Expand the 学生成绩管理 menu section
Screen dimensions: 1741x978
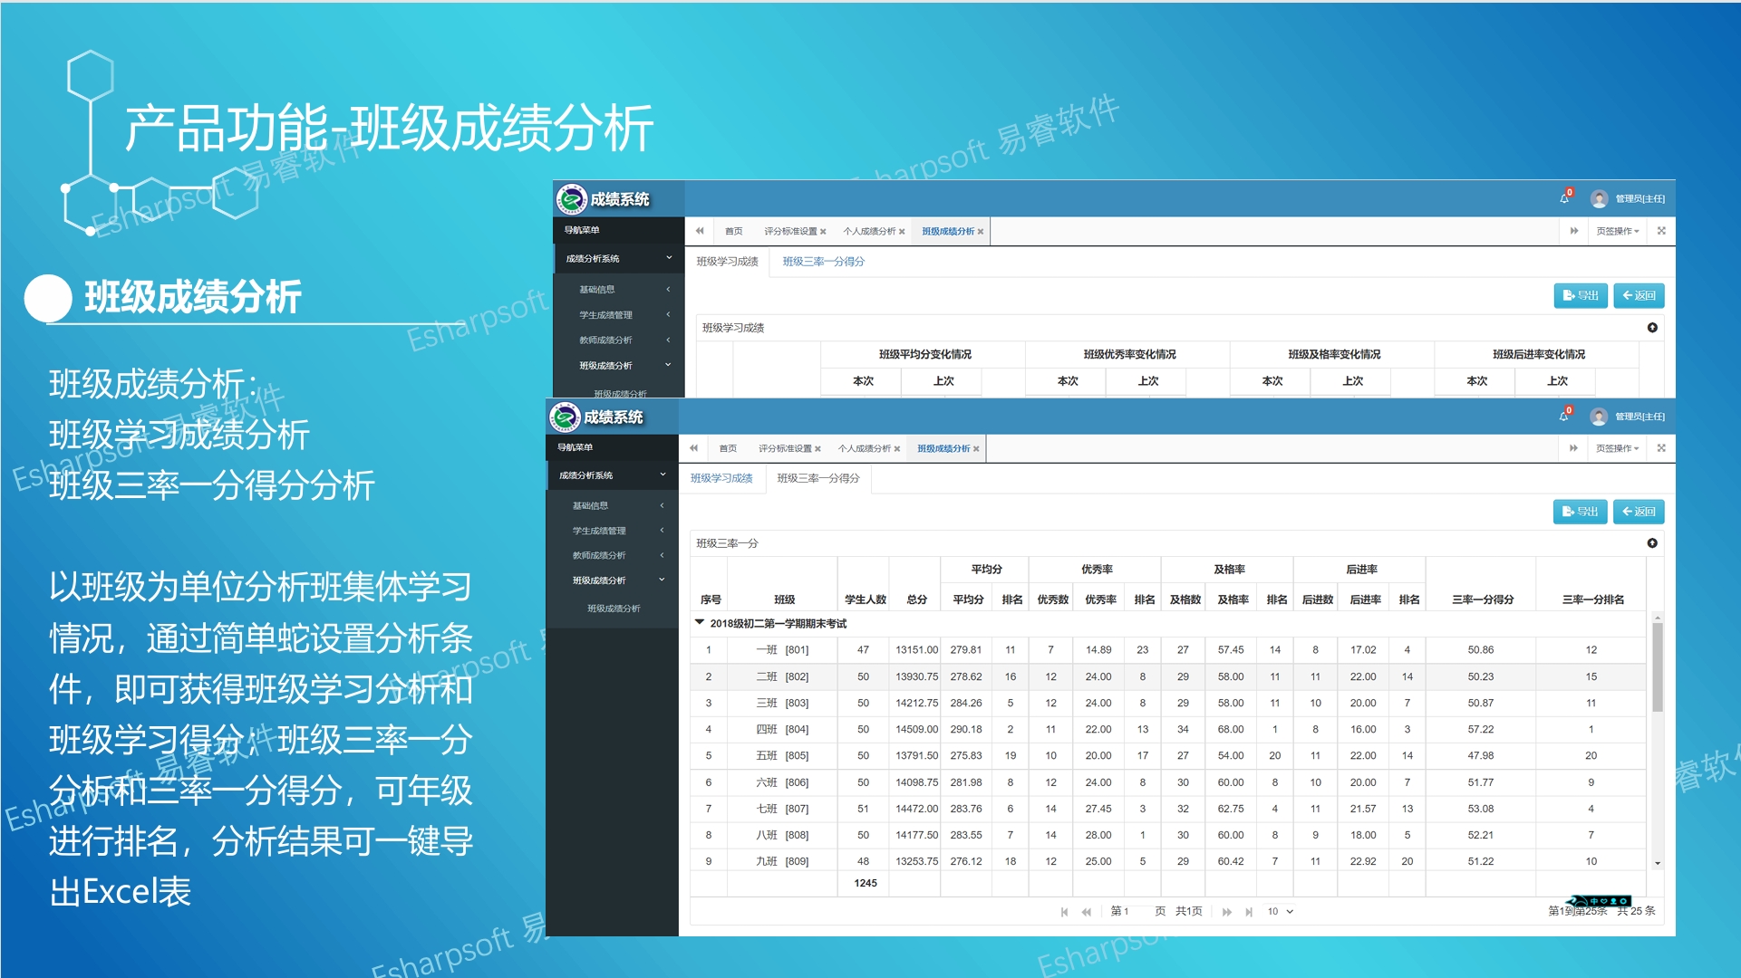(599, 530)
